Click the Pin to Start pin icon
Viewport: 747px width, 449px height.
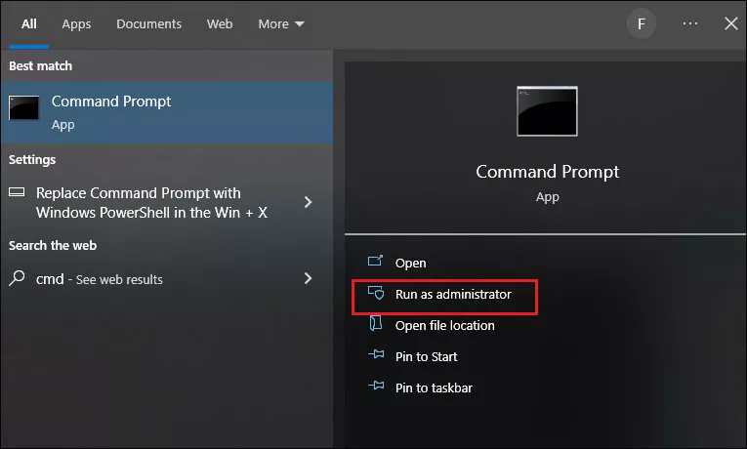pos(376,354)
